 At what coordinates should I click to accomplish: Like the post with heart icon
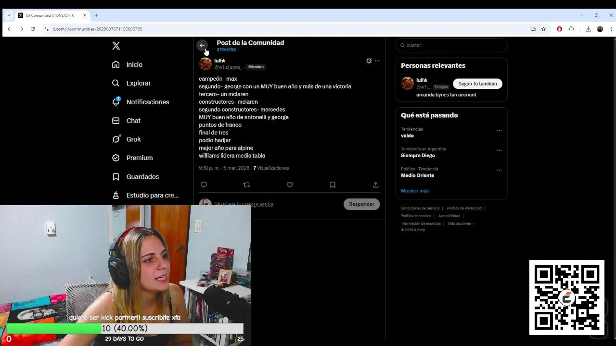coord(290,185)
